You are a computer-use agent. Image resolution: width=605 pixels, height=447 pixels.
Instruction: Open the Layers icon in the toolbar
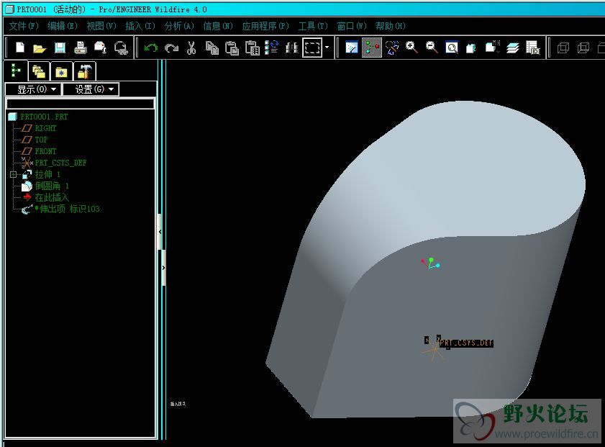pos(513,48)
